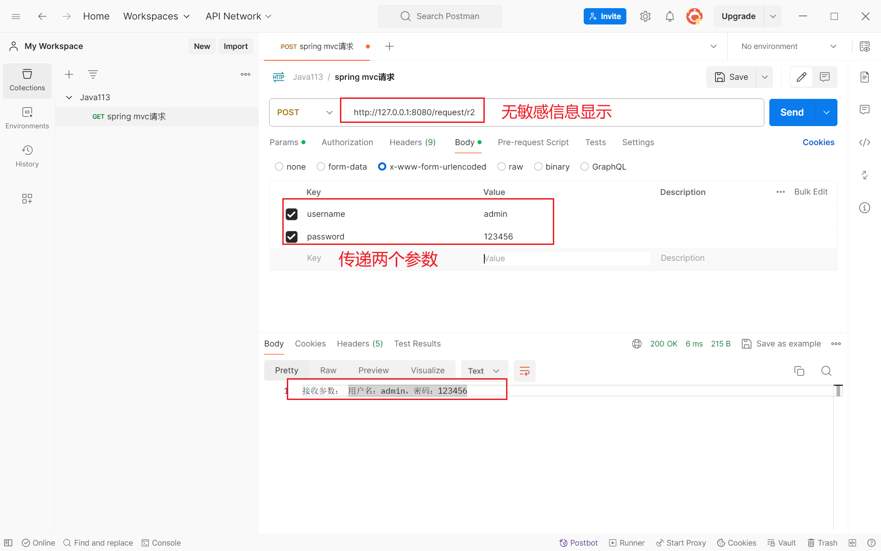Copy the response body to clipboard
Viewport: 881px width, 551px height.
[799, 371]
